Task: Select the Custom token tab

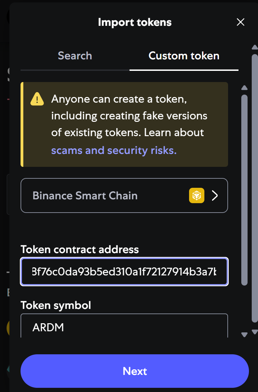Action: click(184, 56)
